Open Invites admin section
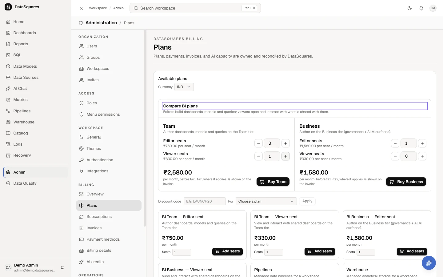The width and height of the screenshot is (443, 277). pyautogui.click(x=109, y=80)
